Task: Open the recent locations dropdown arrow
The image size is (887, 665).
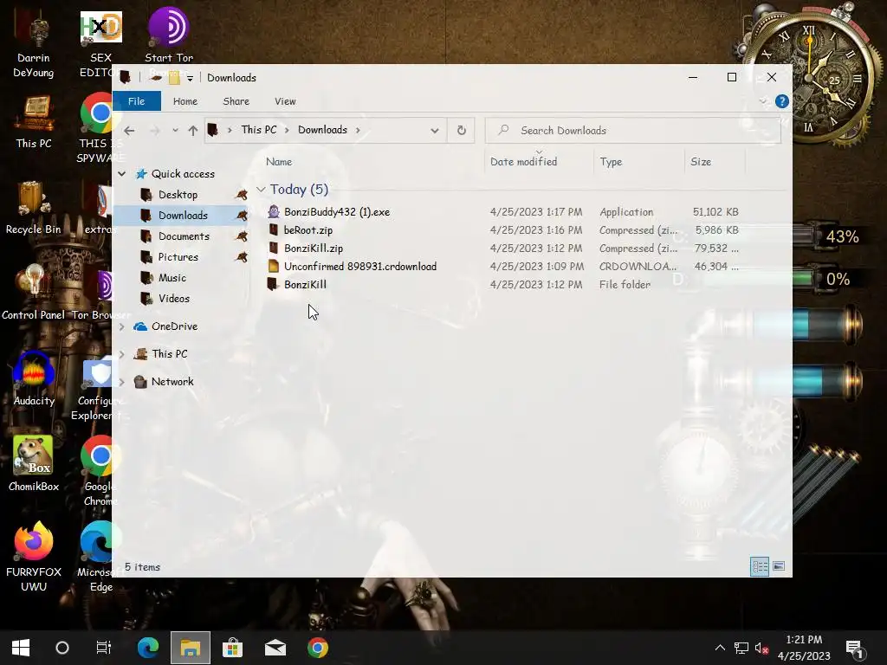Action: (x=175, y=131)
